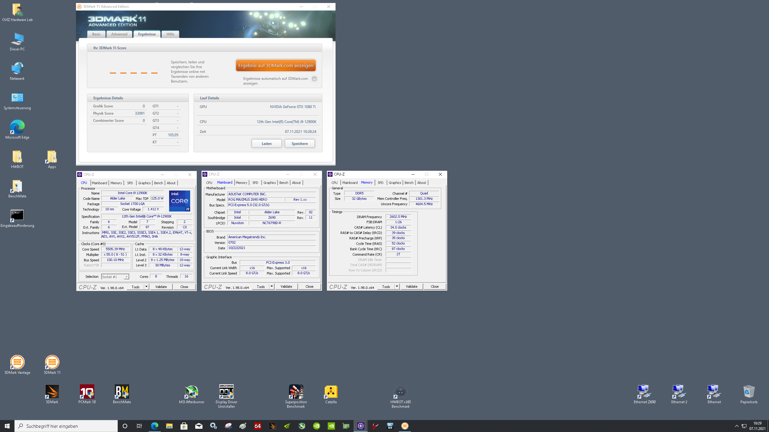Open About tab in the CPU-Z CPU window
This screenshot has width=769, height=432.
pyautogui.click(x=171, y=183)
